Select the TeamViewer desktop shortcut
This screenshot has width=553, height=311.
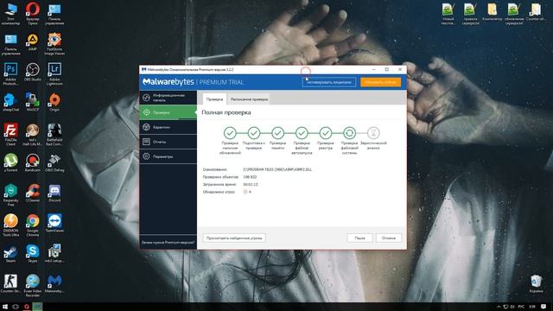[x=54, y=223]
